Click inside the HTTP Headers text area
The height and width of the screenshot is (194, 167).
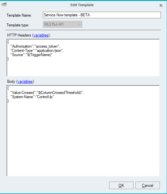coord(83,58)
